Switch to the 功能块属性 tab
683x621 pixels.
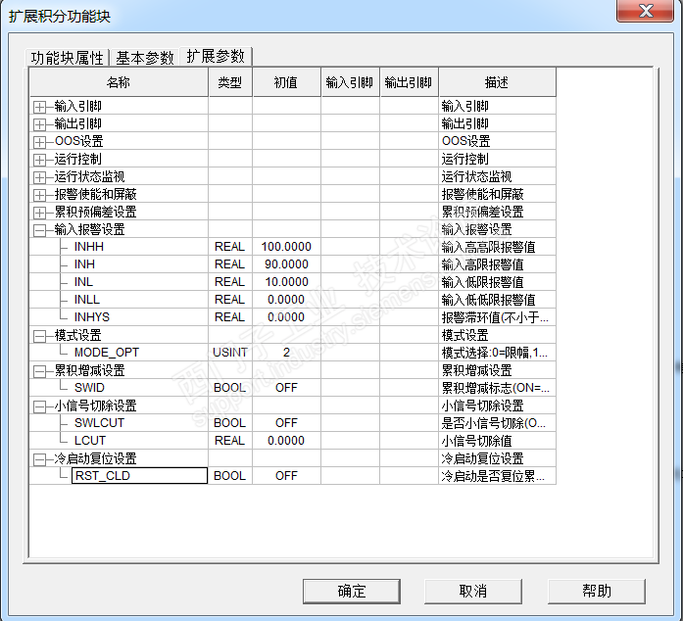(67, 58)
